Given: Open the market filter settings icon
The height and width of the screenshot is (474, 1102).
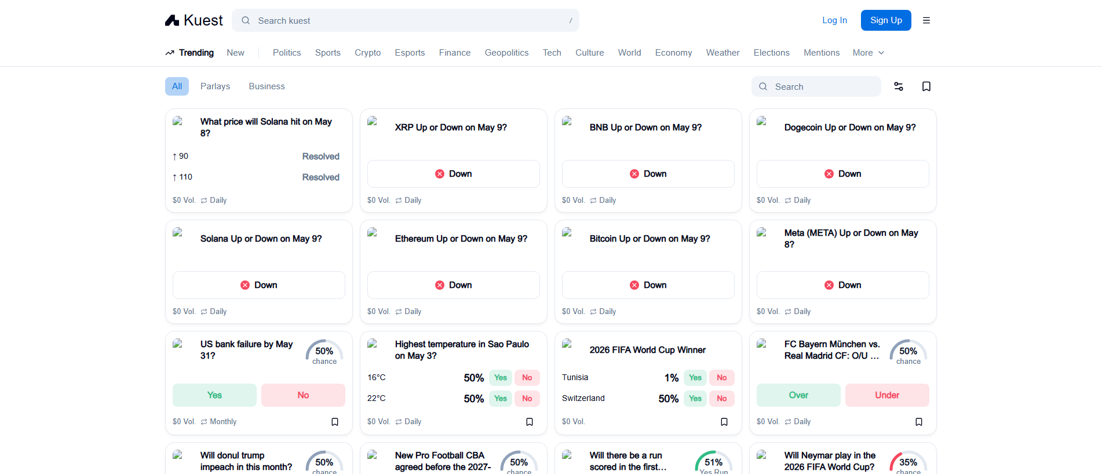Looking at the screenshot, I should pos(899,86).
